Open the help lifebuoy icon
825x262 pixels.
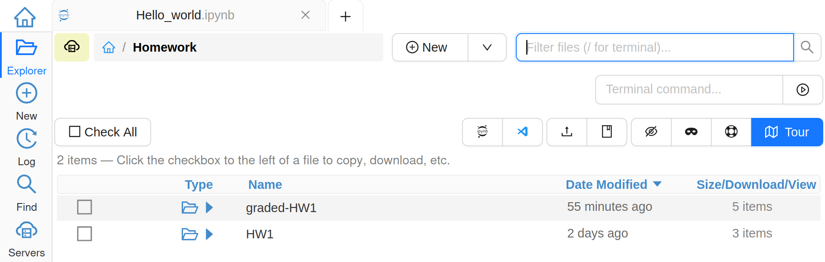[x=731, y=132]
